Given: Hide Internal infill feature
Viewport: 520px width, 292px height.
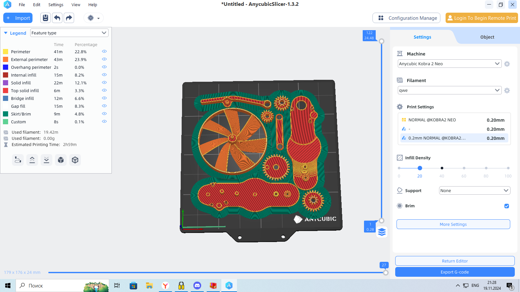Looking at the screenshot, I should (104, 75).
